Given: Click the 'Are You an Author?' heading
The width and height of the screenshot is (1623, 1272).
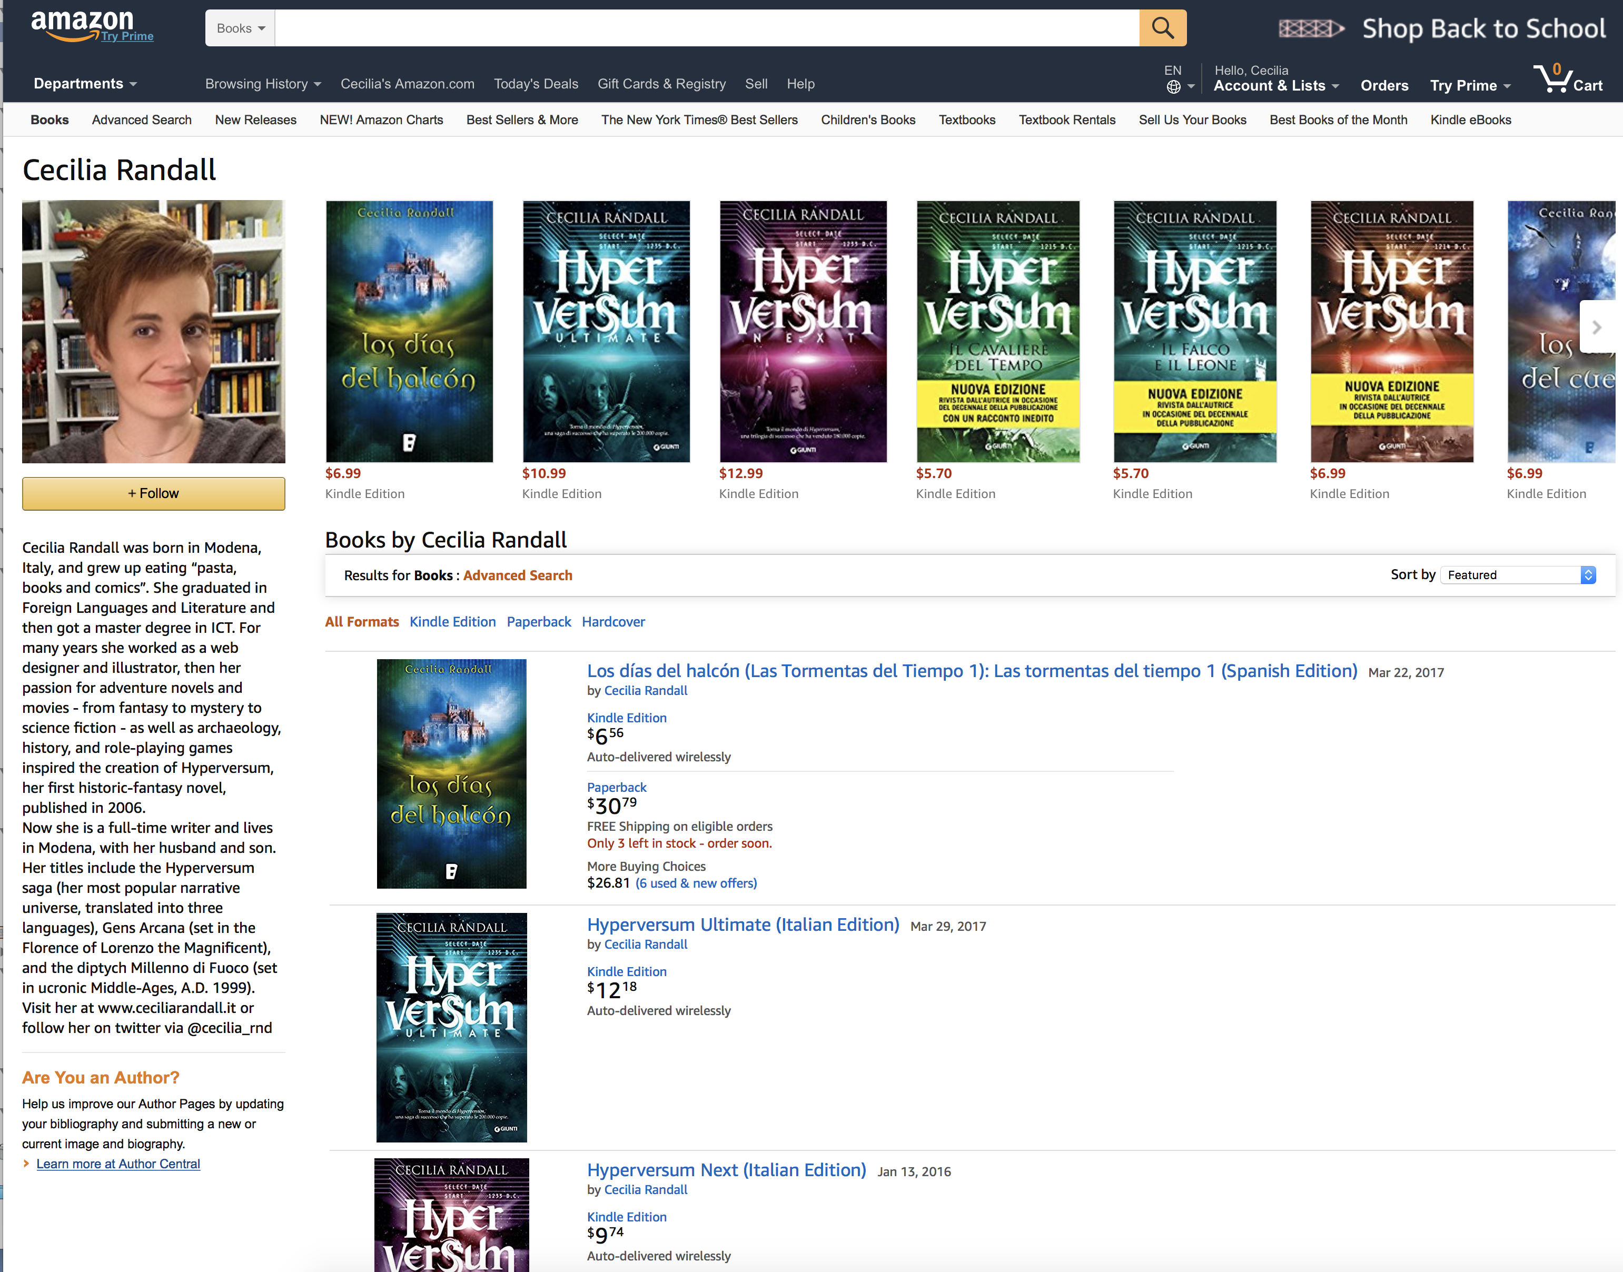Looking at the screenshot, I should pyautogui.click(x=101, y=1078).
